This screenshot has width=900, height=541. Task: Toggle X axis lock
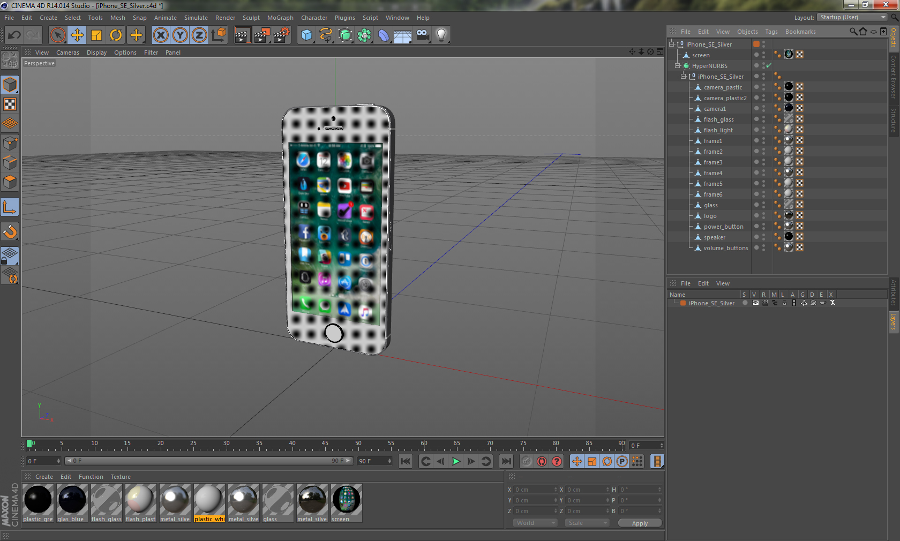coord(161,35)
